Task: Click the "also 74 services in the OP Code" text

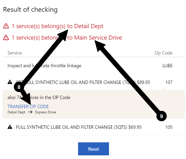Action: point(39,97)
